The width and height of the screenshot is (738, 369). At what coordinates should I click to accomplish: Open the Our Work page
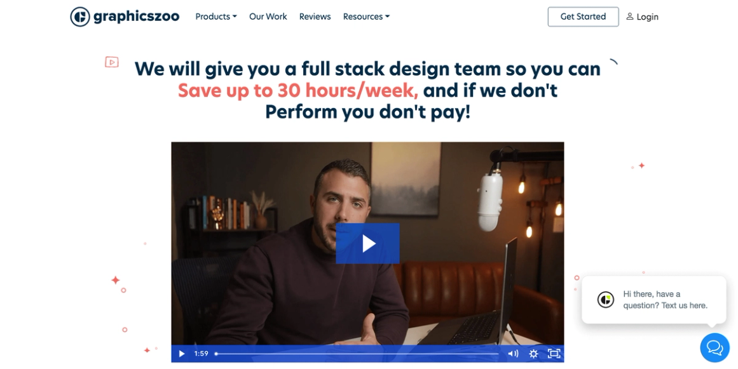[268, 17]
